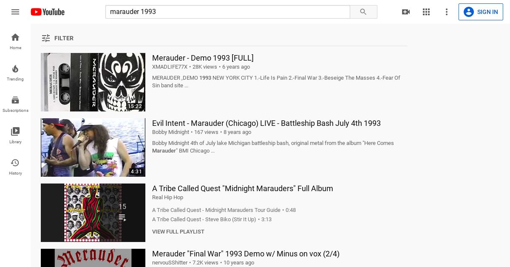This screenshot has height=267, width=510.
Task: Click the '28K views' text
Action: click(x=205, y=67)
